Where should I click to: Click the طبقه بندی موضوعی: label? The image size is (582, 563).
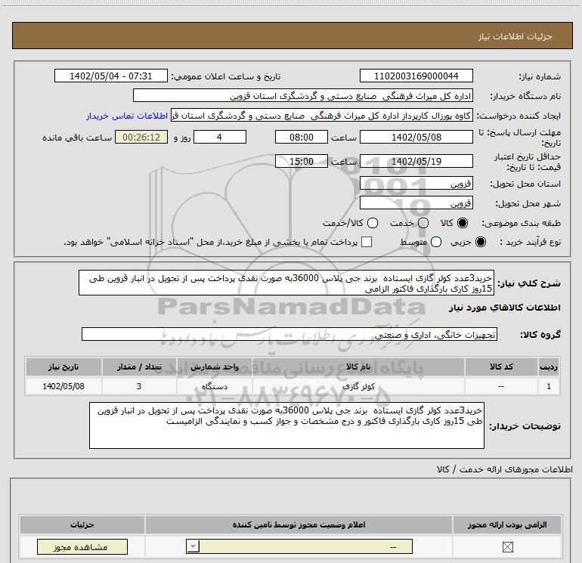pos(521,223)
